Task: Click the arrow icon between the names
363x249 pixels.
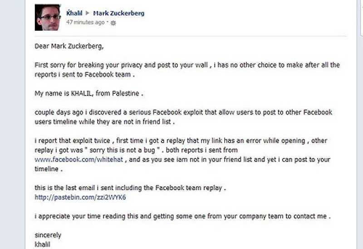Action: [88, 14]
